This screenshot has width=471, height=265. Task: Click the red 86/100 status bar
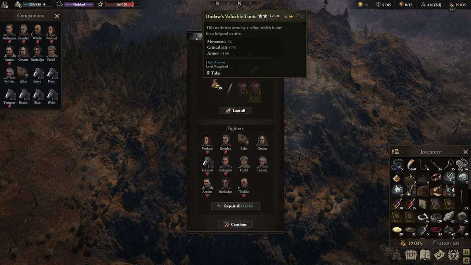[x=122, y=5]
